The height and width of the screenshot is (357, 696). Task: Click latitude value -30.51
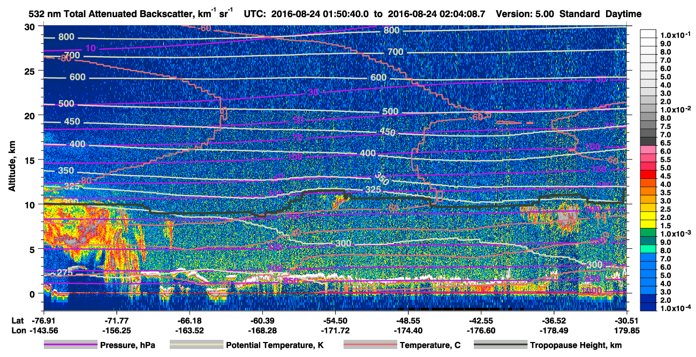point(626,321)
